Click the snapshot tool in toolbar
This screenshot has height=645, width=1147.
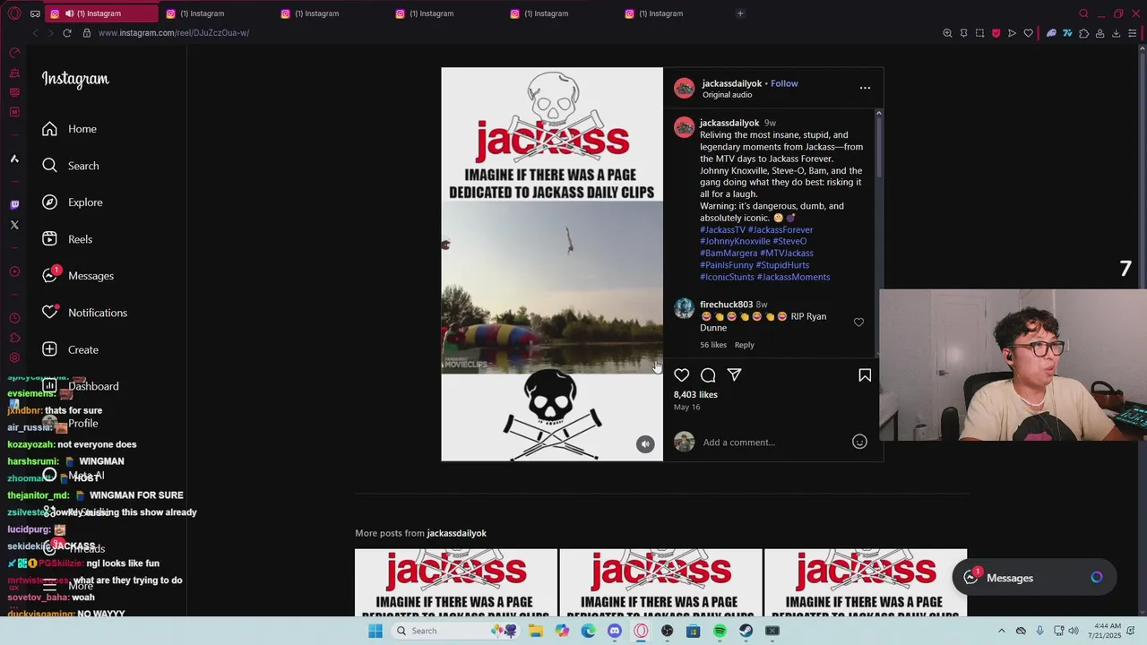coord(979,33)
